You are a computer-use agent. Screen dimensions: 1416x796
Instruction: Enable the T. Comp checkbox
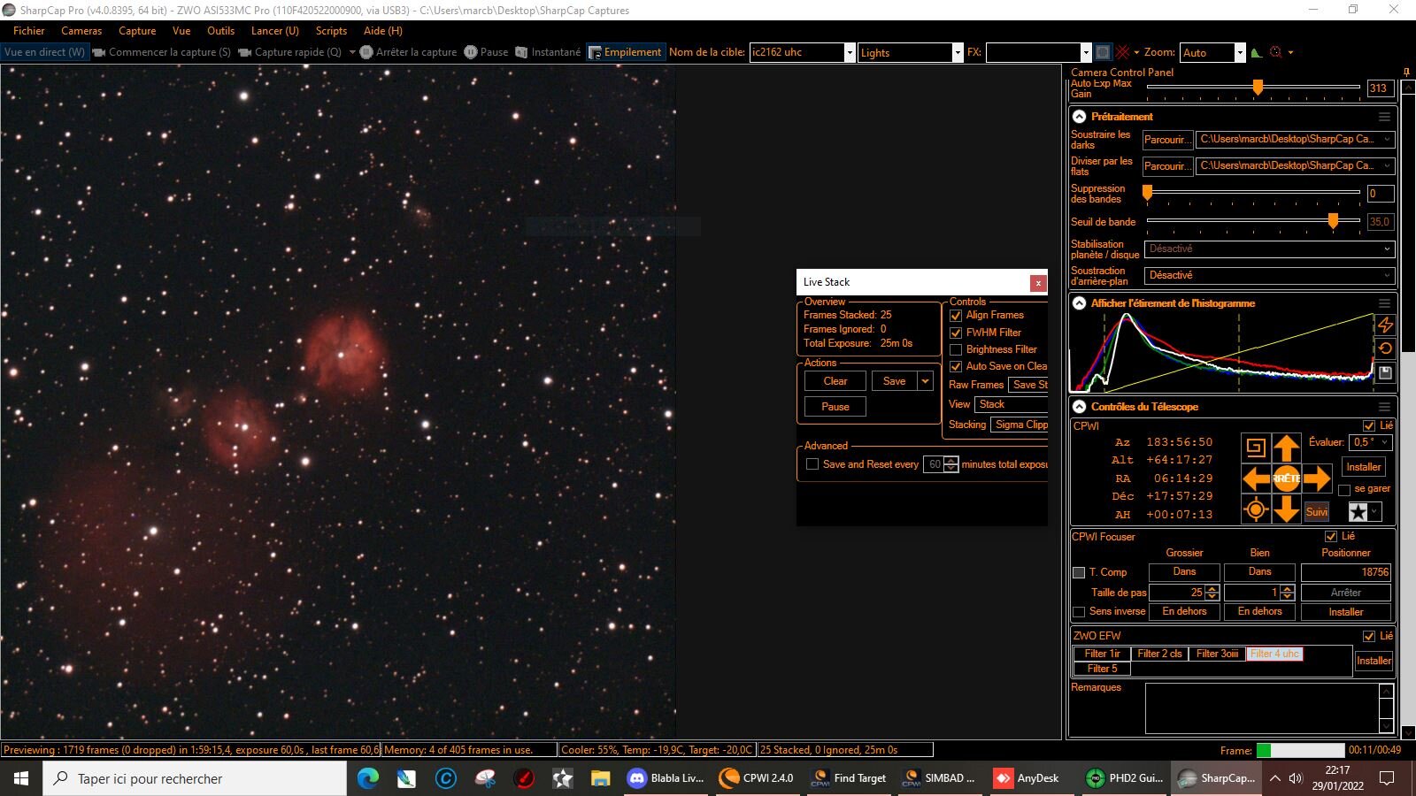click(1079, 573)
